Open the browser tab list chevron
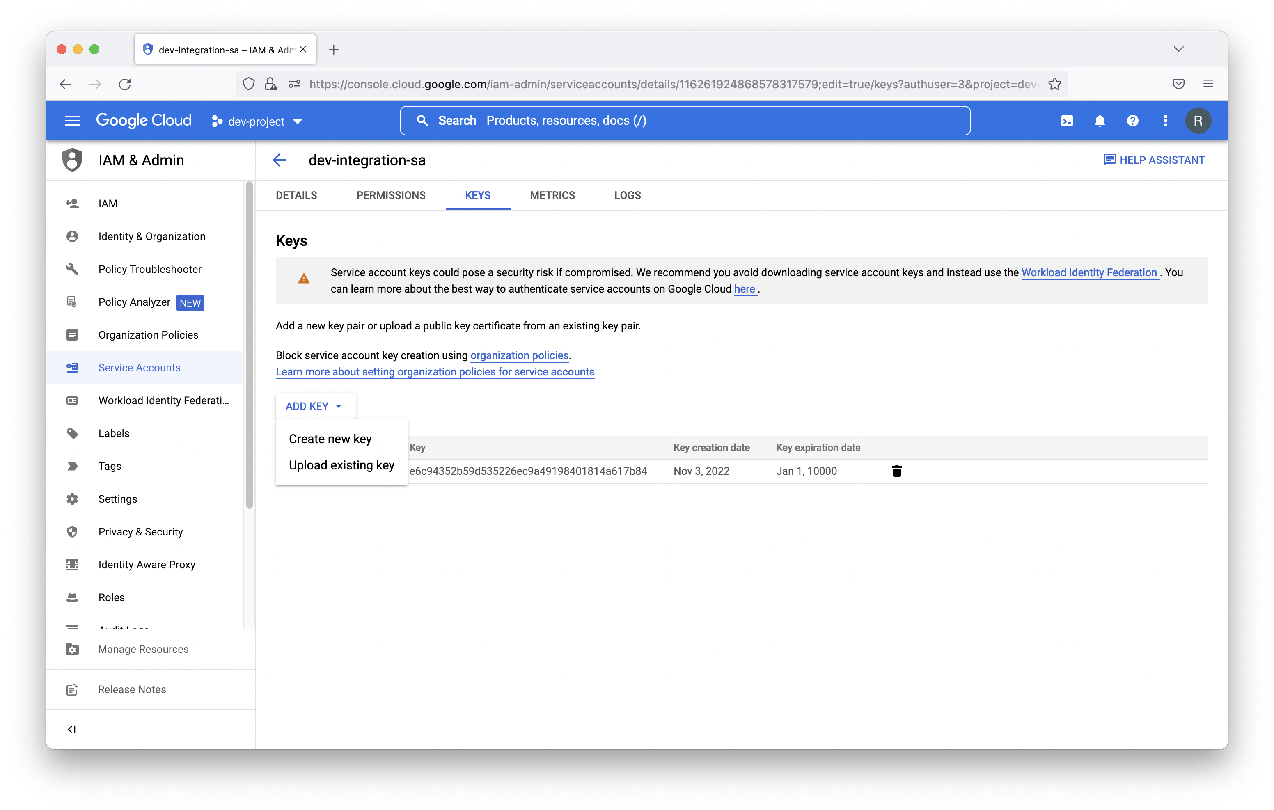This screenshot has height=810, width=1274. (1178, 49)
